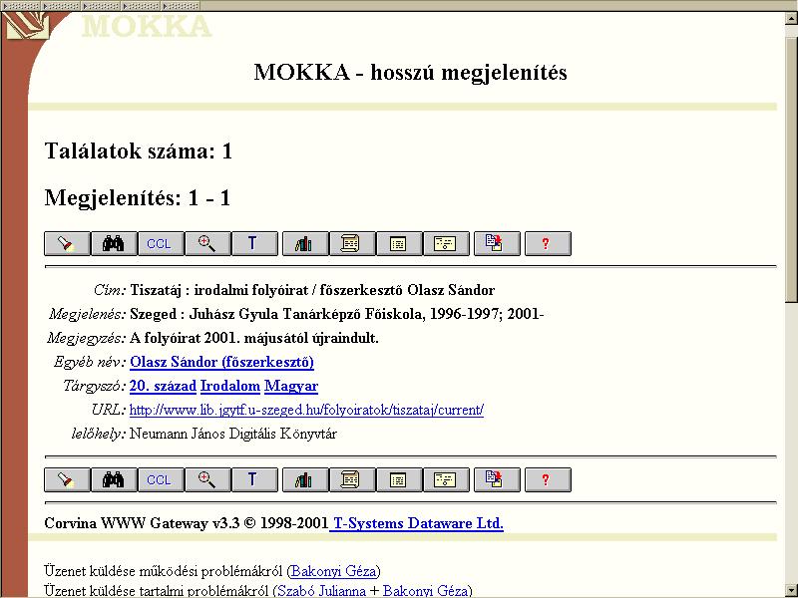Open CCL search from the upper toolbar
The width and height of the screenshot is (798, 598).
tap(161, 243)
